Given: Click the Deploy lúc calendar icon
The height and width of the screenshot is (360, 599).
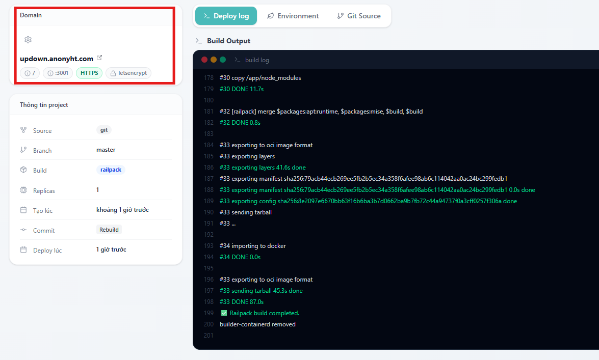Looking at the screenshot, I should coord(23,250).
